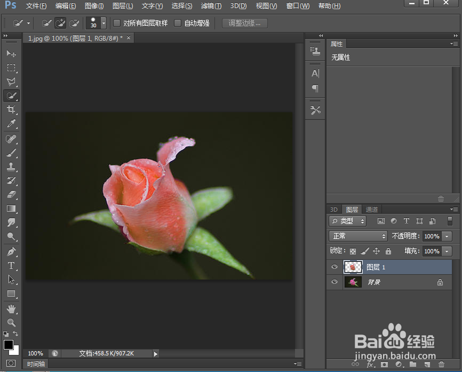
Task: Select the Rectangular Marquee tool
Action: 11,67
